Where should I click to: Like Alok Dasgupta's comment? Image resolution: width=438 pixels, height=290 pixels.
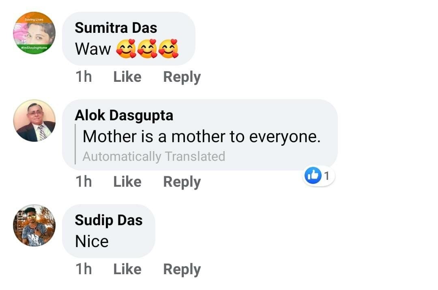tap(127, 182)
